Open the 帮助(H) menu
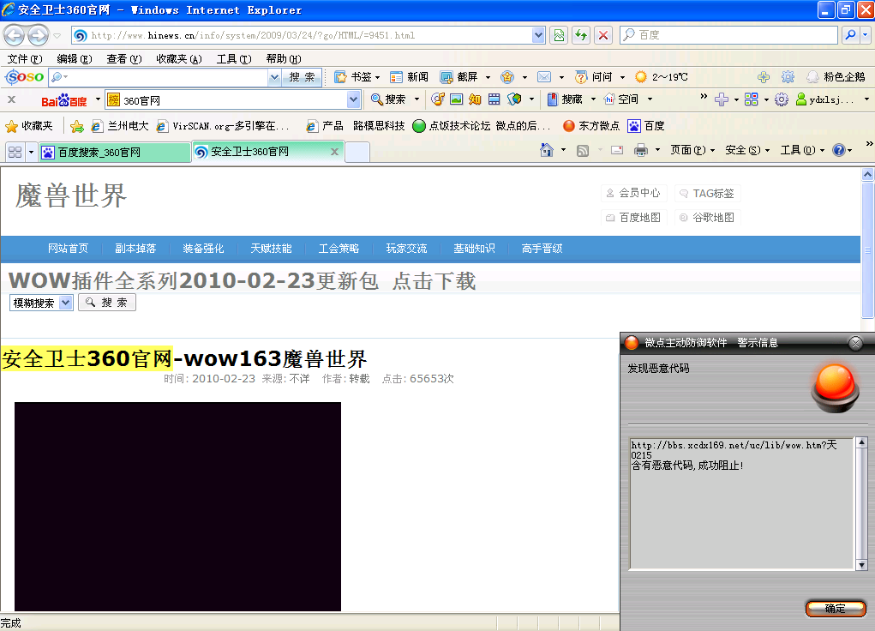The width and height of the screenshot is (875, 631). coord(284,58)
